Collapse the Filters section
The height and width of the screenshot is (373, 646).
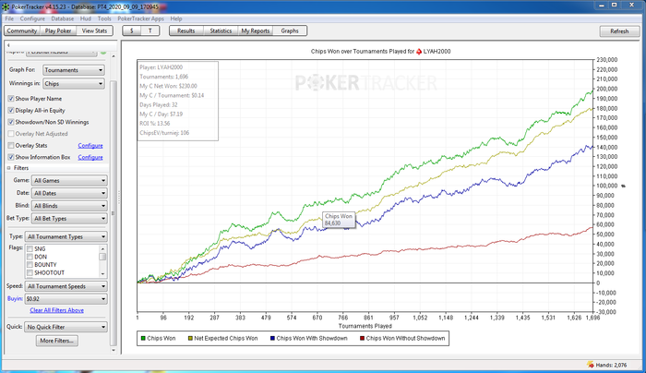[x=8, y=168]
